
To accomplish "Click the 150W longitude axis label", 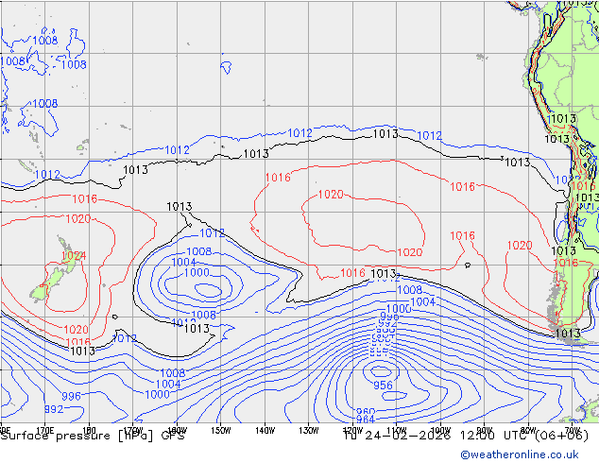I will (220, 430).
